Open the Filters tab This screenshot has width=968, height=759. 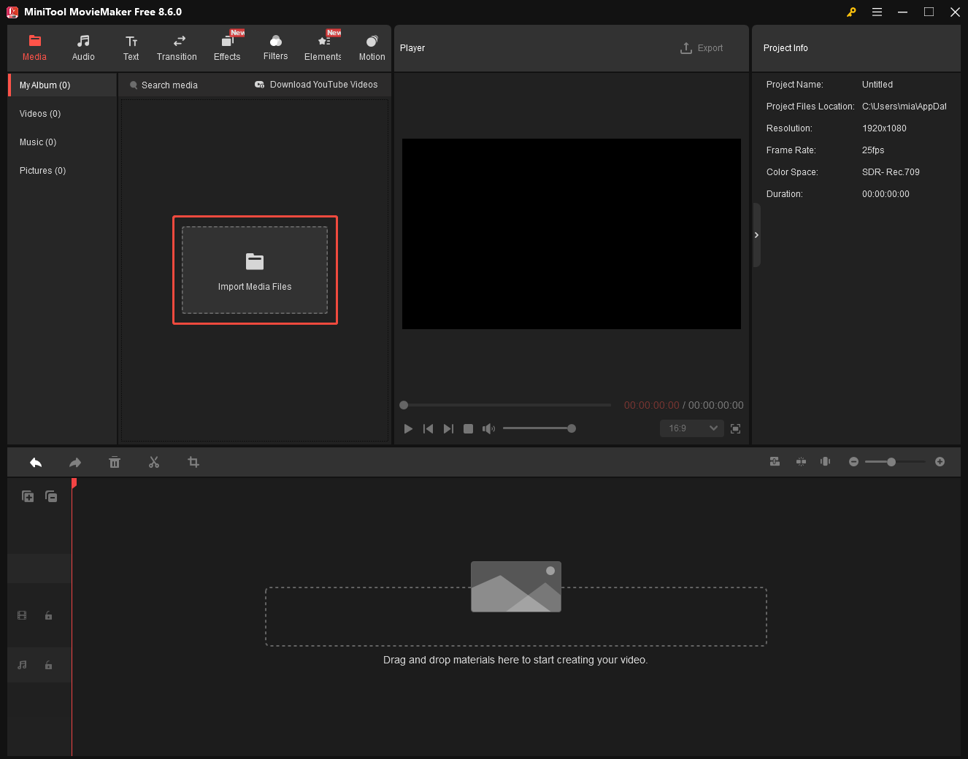(x=275, y=48)
